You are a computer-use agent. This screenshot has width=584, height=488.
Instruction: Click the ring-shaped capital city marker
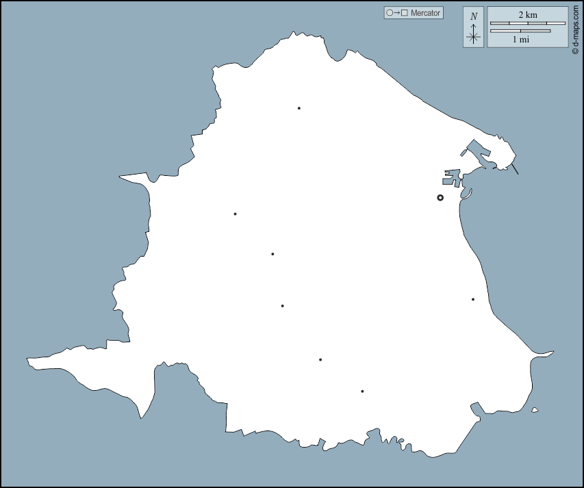440,198
